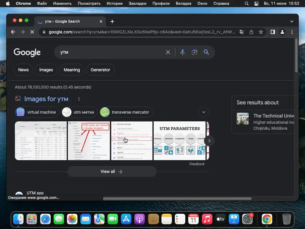
Task: Open the 'Профили' menu
Action: (161, 4)
